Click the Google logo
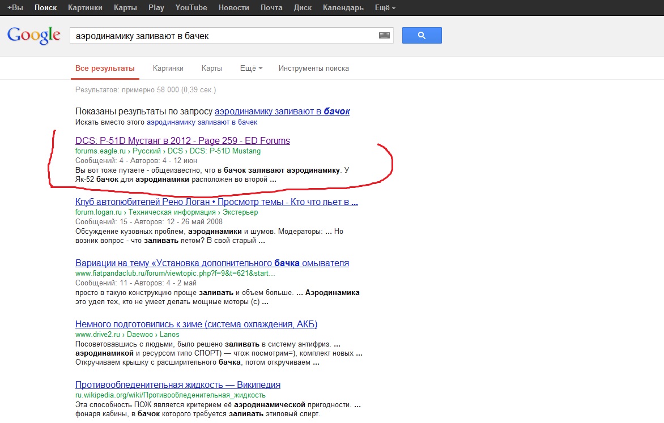 pyautogui.click(x=34, y=35)
